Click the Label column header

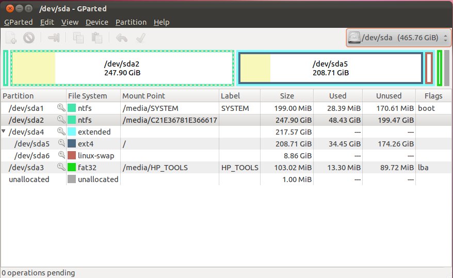click(239, 96)
